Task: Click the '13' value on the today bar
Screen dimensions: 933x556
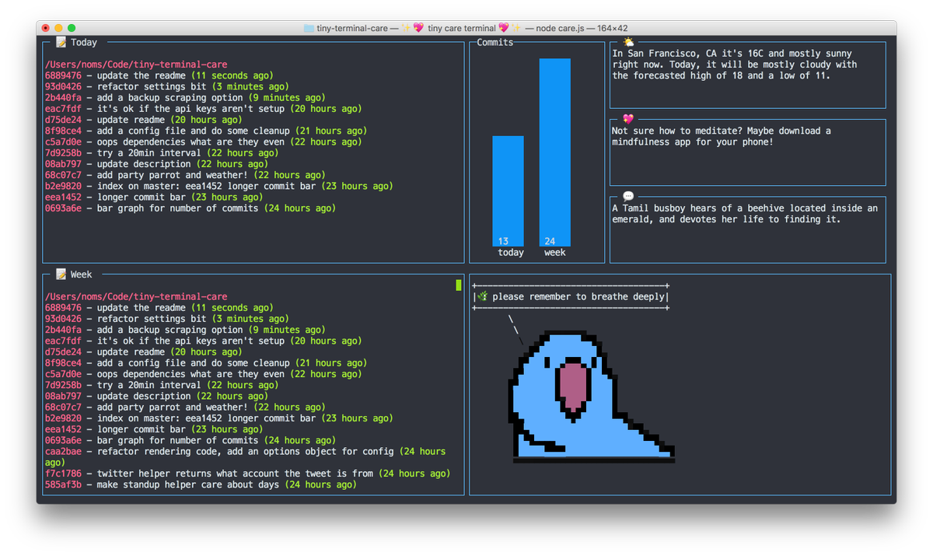Action: pos(503,241)
